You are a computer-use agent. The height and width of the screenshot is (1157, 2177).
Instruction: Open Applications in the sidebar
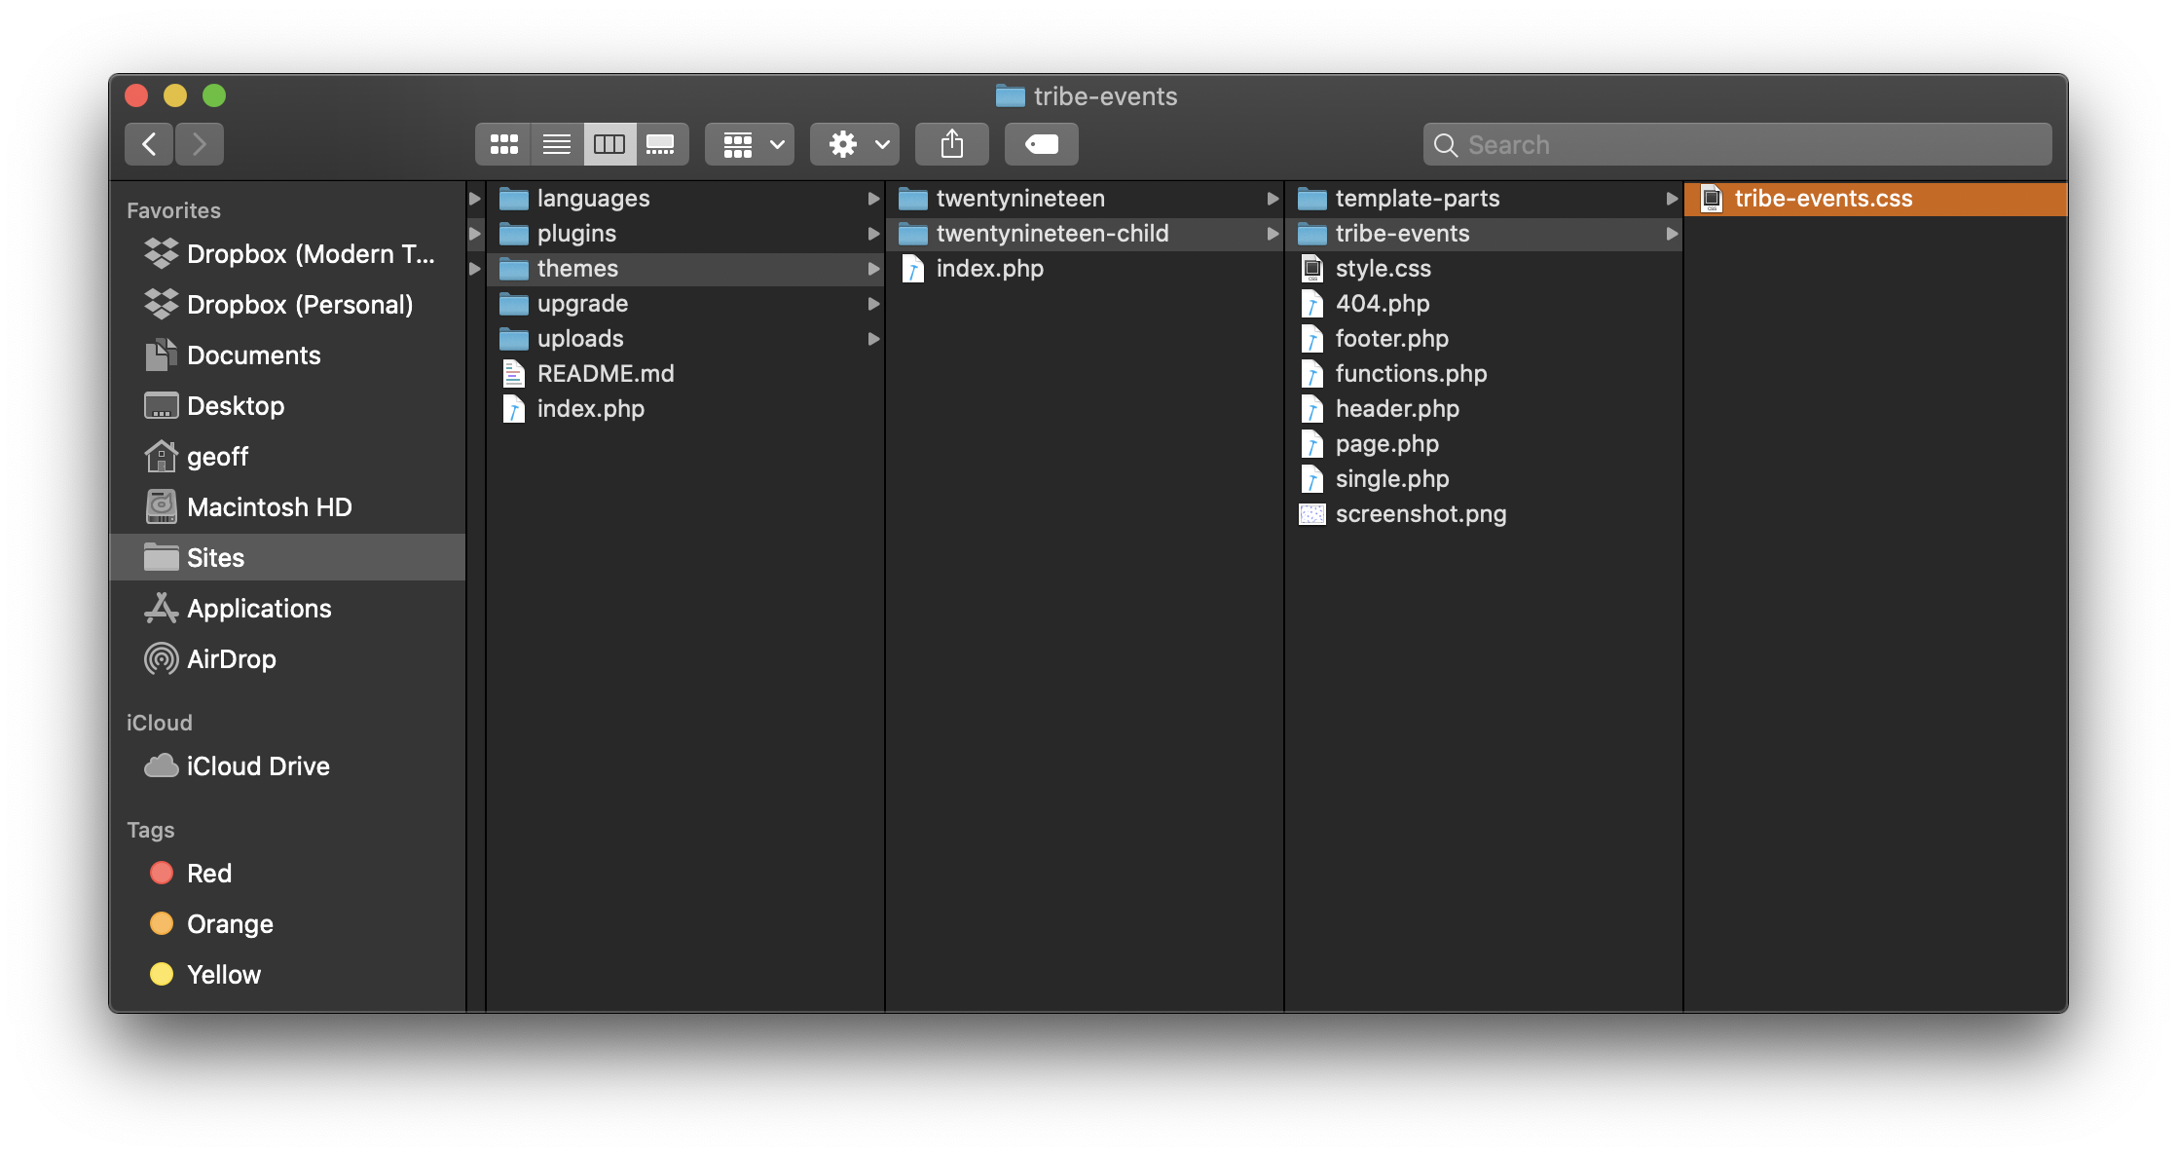[288, 609]
